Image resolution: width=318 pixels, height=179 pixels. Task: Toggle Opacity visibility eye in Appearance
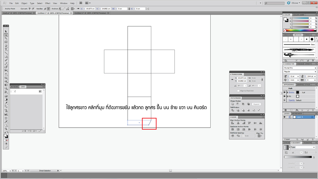click(285, 100)
